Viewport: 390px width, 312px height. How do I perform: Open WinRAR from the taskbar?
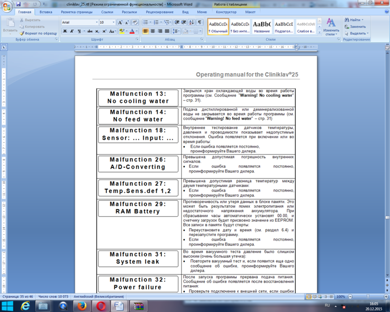point(138,306)
